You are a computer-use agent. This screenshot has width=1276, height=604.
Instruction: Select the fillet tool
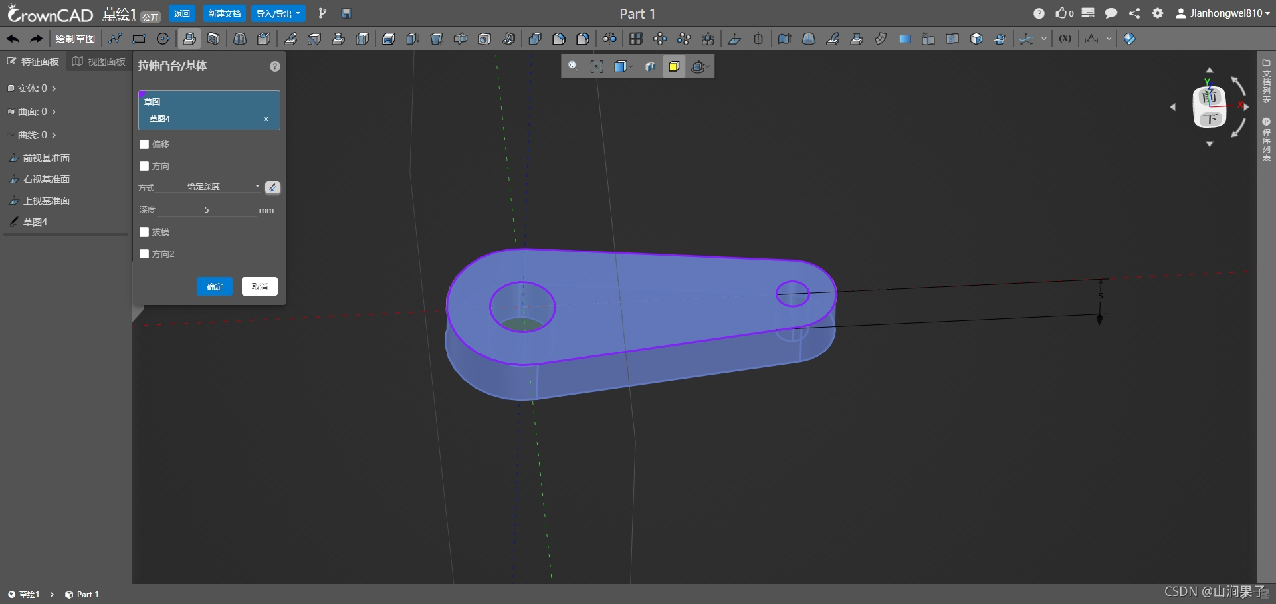[x=583, y=39]
